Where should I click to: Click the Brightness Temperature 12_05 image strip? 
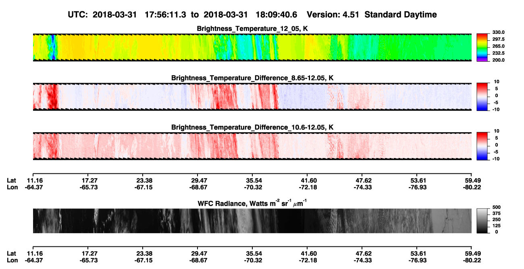252,47
